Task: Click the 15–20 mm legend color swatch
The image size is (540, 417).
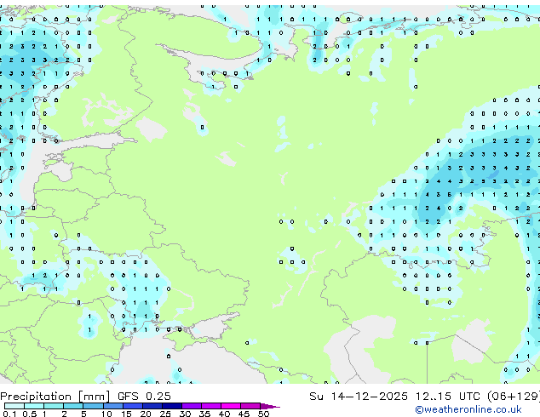Action: (x=133, y=406)
